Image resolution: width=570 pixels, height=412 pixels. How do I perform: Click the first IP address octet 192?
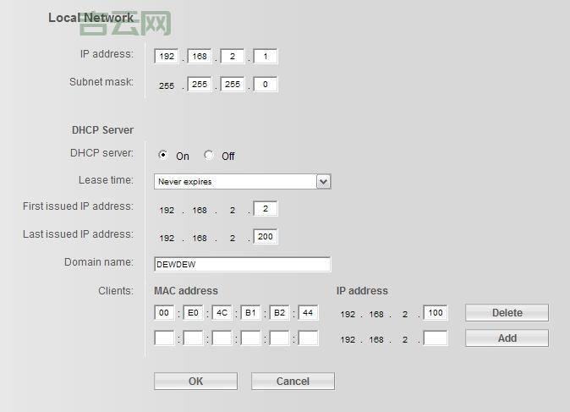(x=166, y=57)
